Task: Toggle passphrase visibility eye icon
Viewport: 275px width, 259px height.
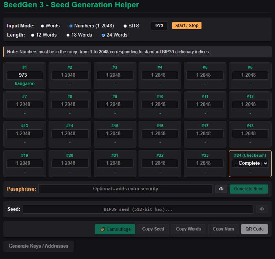Action: pyautogui.click(x=221, y=189)
